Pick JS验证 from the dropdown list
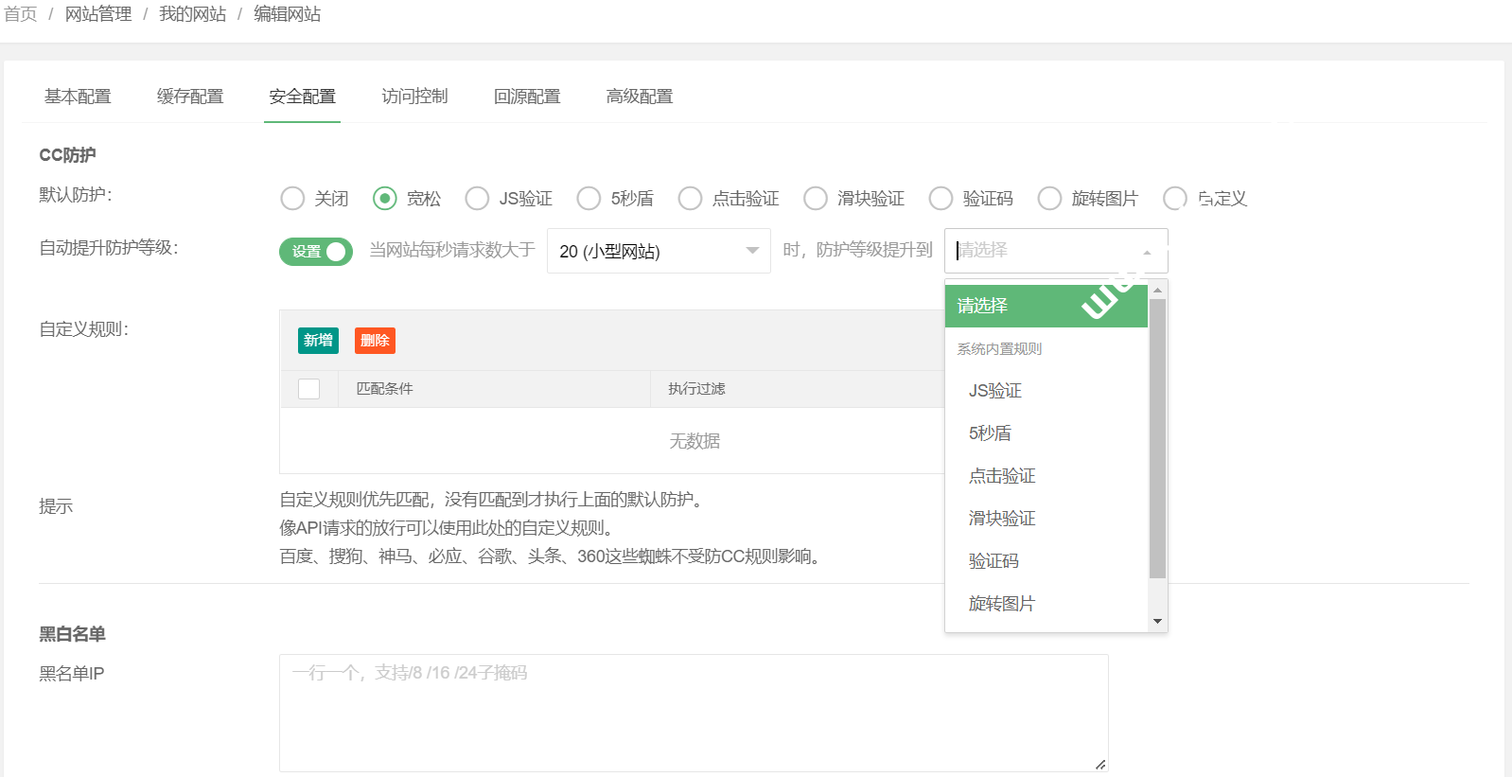This screenshot has height=777, width=1512. (995, 391)
